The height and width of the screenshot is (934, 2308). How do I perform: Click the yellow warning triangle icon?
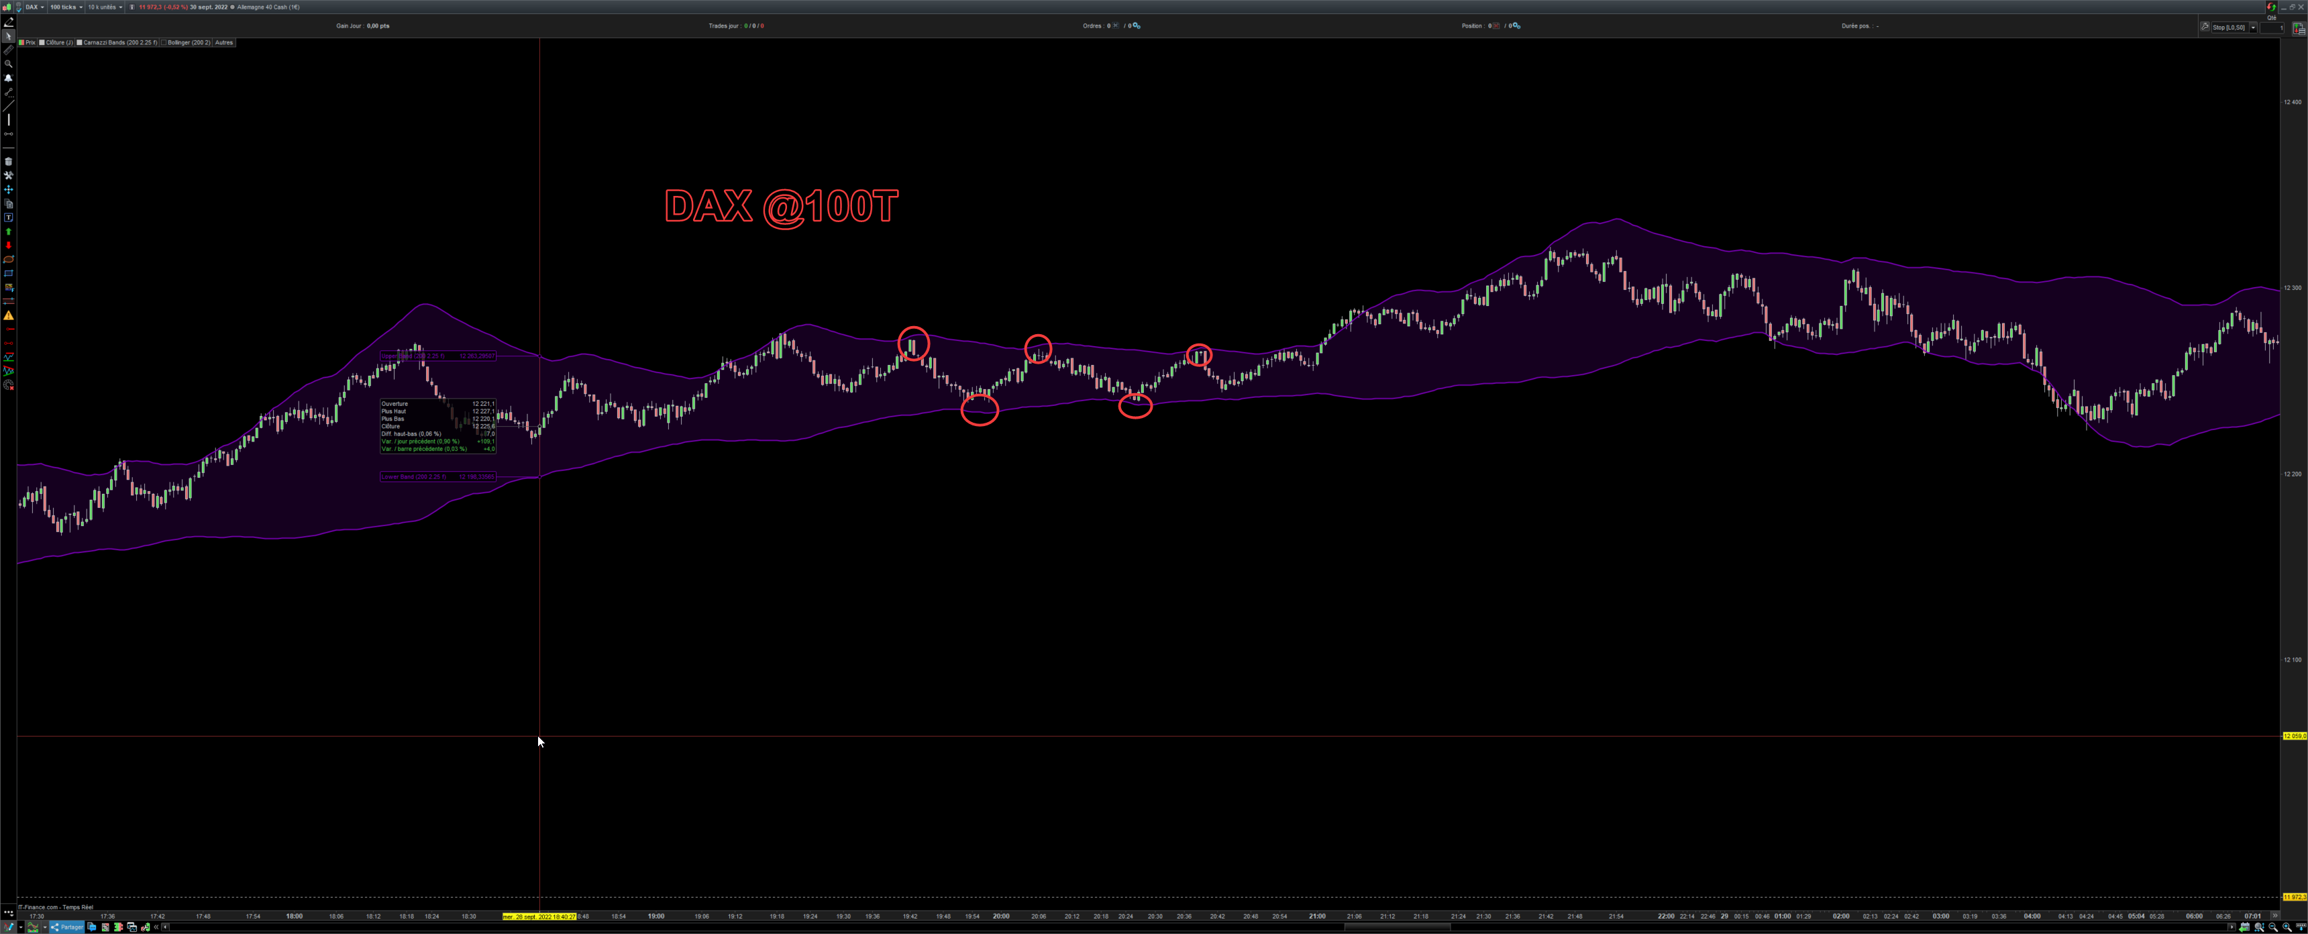click(x=8, y=315)
